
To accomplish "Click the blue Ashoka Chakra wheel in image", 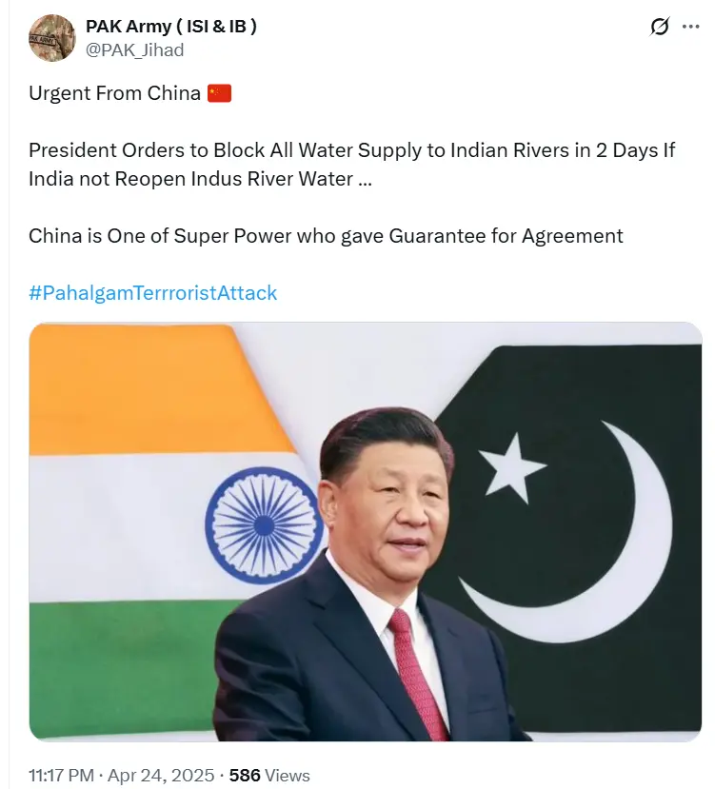I will click(x=264, y=524).
